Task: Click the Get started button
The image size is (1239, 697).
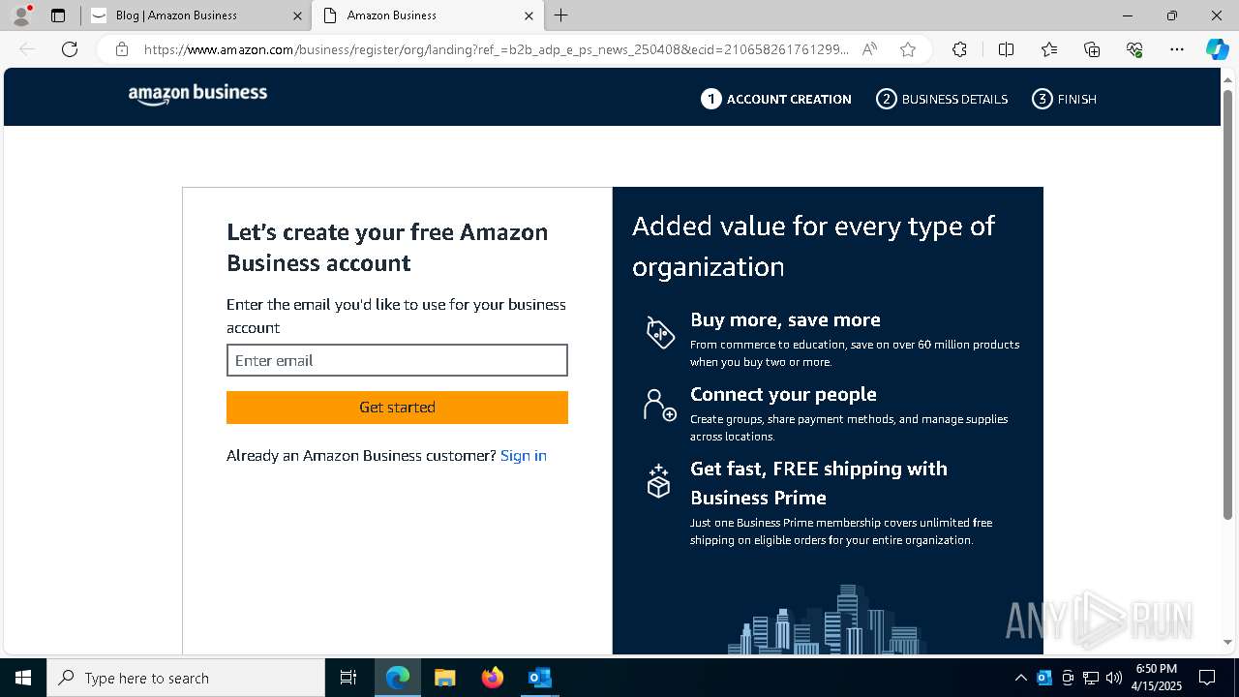Action: (x=397, y=408)
